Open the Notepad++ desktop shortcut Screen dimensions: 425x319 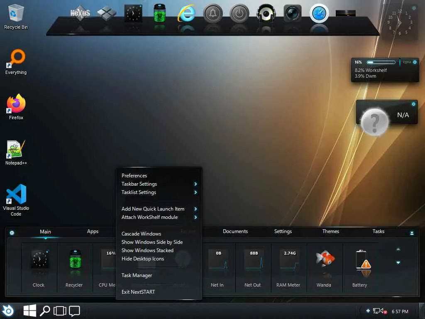(x=16, y=152)
